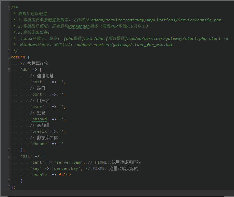Viewport: 234px width, 197px height.
Task: Click fold end marker at the '];' line
Action: pyautogui.click(x=9, y=187)
